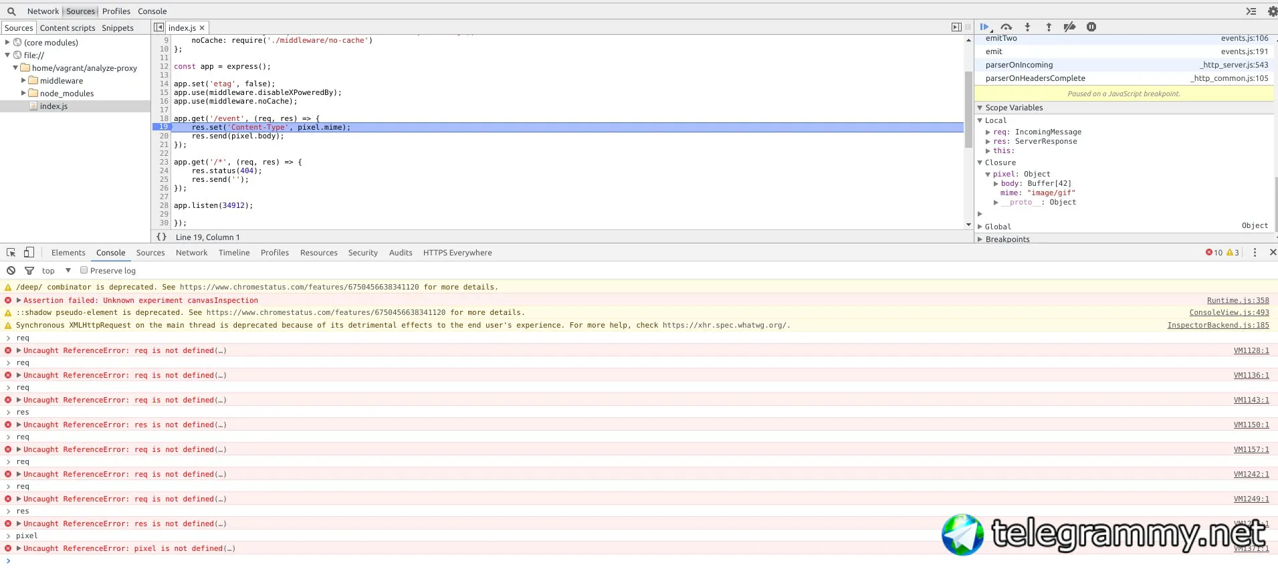Open the Audits tab
Image resolution: width=1278 pixels, height=575 pixels.
tap(401, 253)
